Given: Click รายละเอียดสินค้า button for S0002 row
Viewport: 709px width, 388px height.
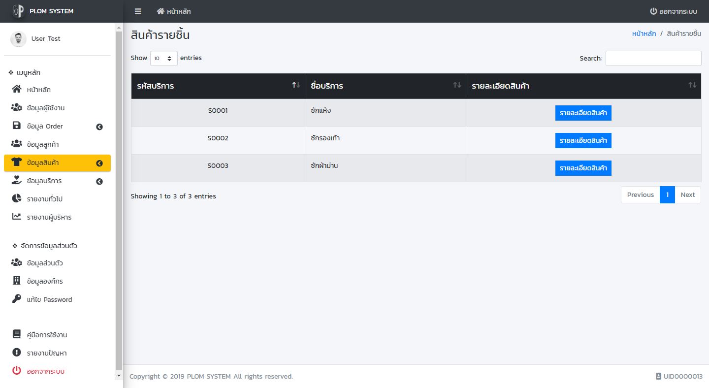Looking at the screenshot, I should click(583, 140).
